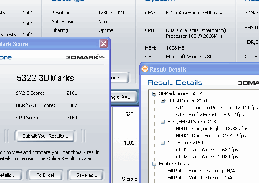Click HDR/SM3.0 Score value 2087 in dialog
Viewport: 259px width, 183px height.
(x=72, y=105)
